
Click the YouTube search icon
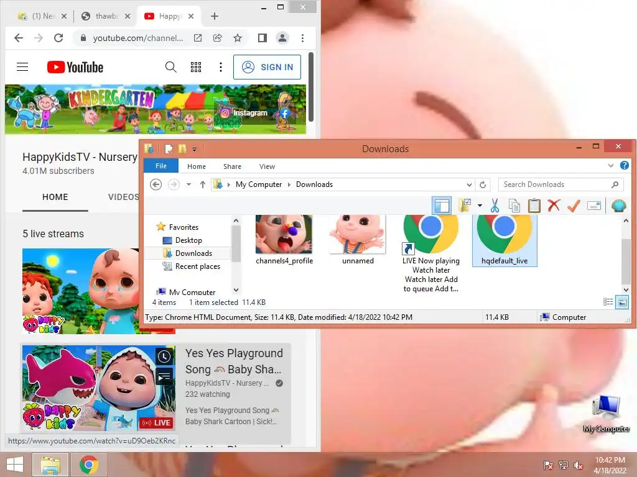171,67
